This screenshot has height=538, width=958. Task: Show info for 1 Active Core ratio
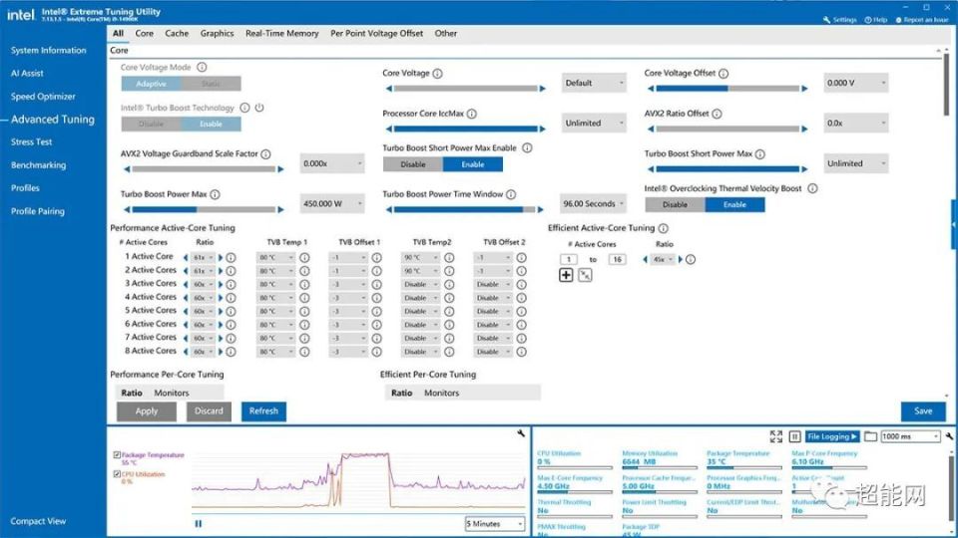point(231,257)
